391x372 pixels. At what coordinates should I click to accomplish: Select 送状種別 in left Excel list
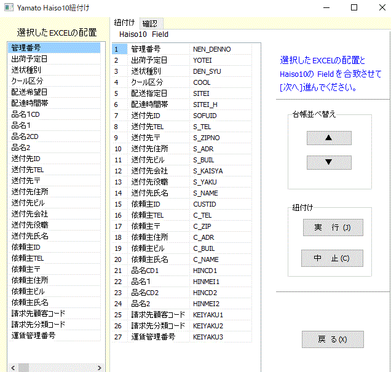click(x=54, y=70)
